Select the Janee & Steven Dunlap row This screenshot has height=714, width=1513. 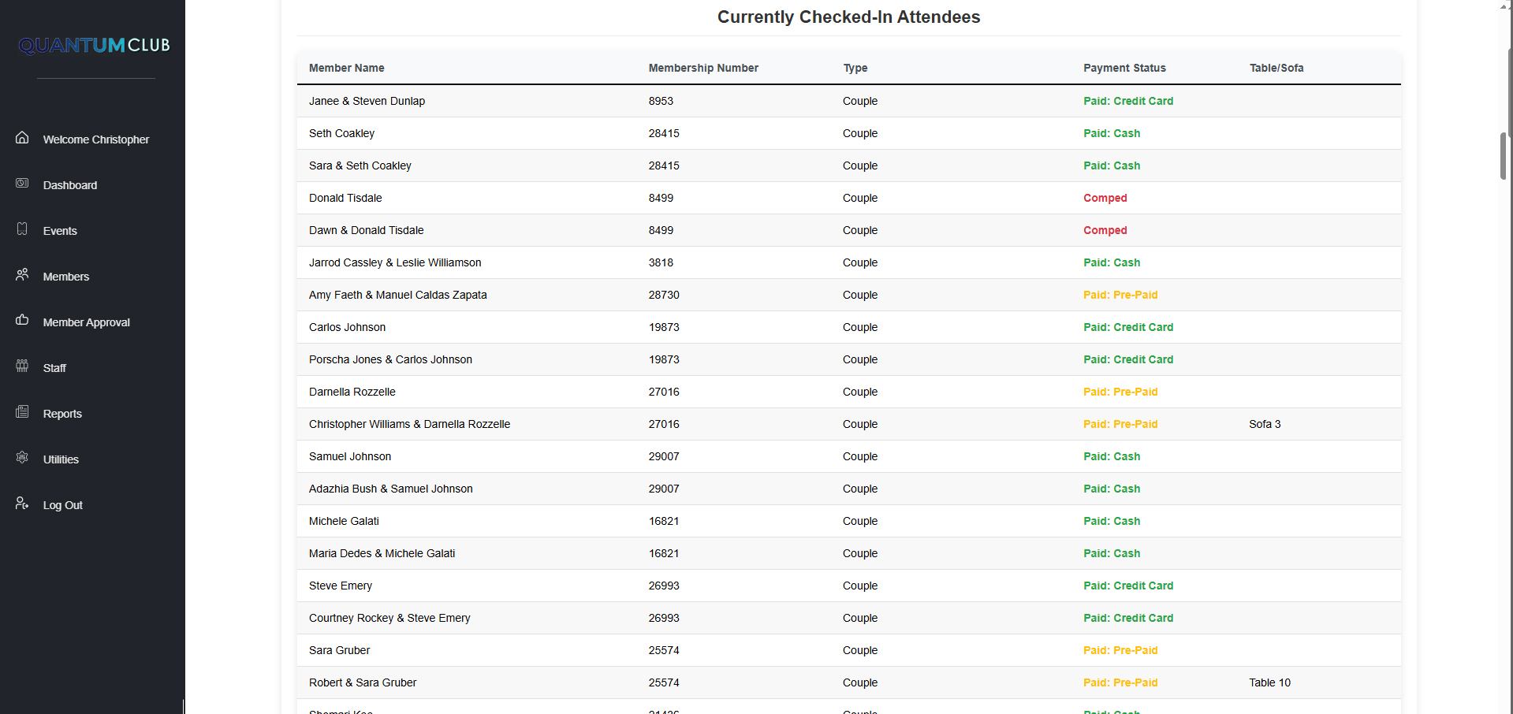click(367, 101)
